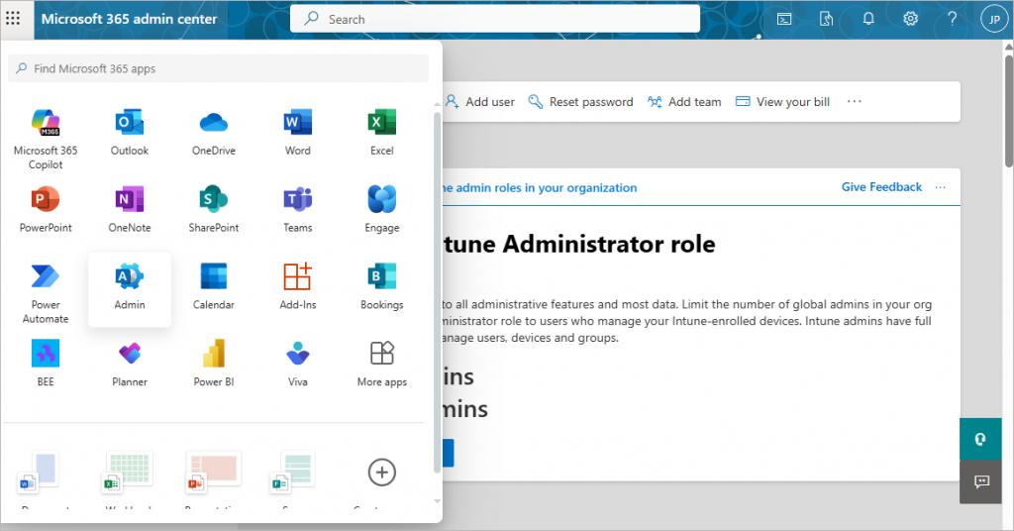Open Help question mark
The width and height of the screenshot is (1014, 531).
pos(952,19)
